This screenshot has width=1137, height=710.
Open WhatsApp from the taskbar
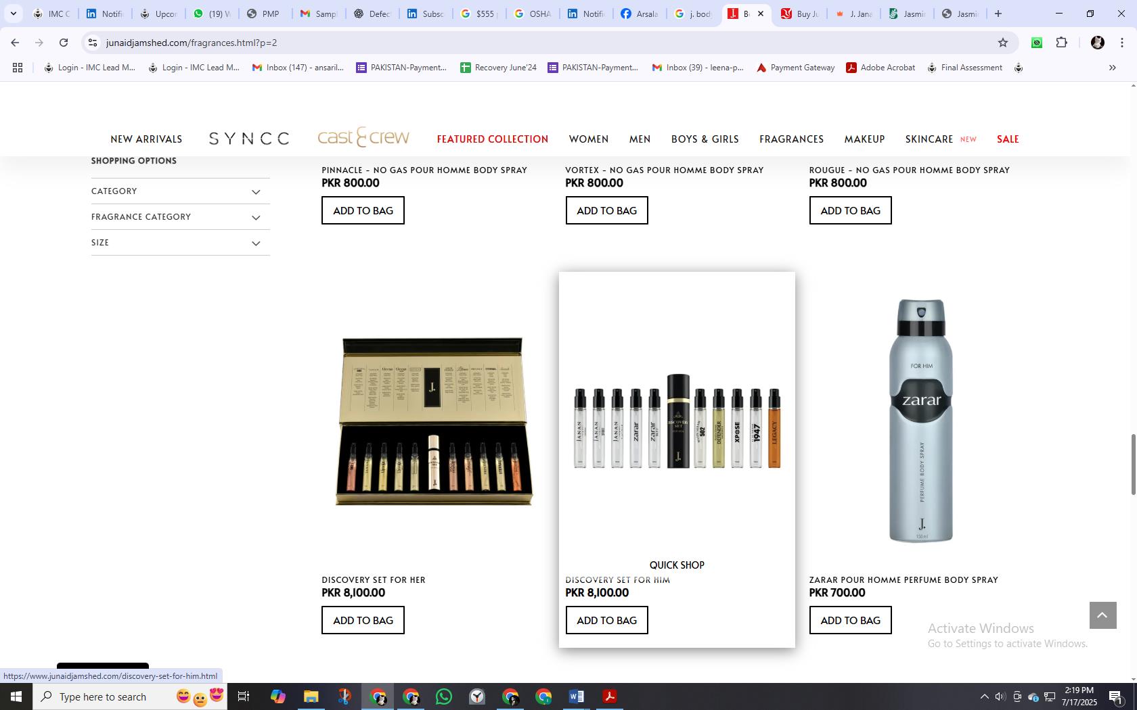coord(444,696)
